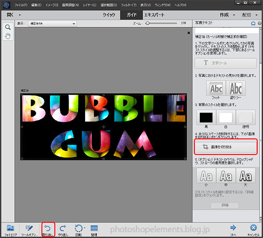Switch to the Quick (クイック) tab
Viewport: 263px width, 238px height.
109,15
